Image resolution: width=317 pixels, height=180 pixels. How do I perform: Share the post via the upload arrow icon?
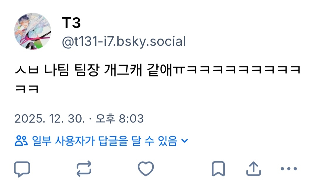click(x=254, y=169)
